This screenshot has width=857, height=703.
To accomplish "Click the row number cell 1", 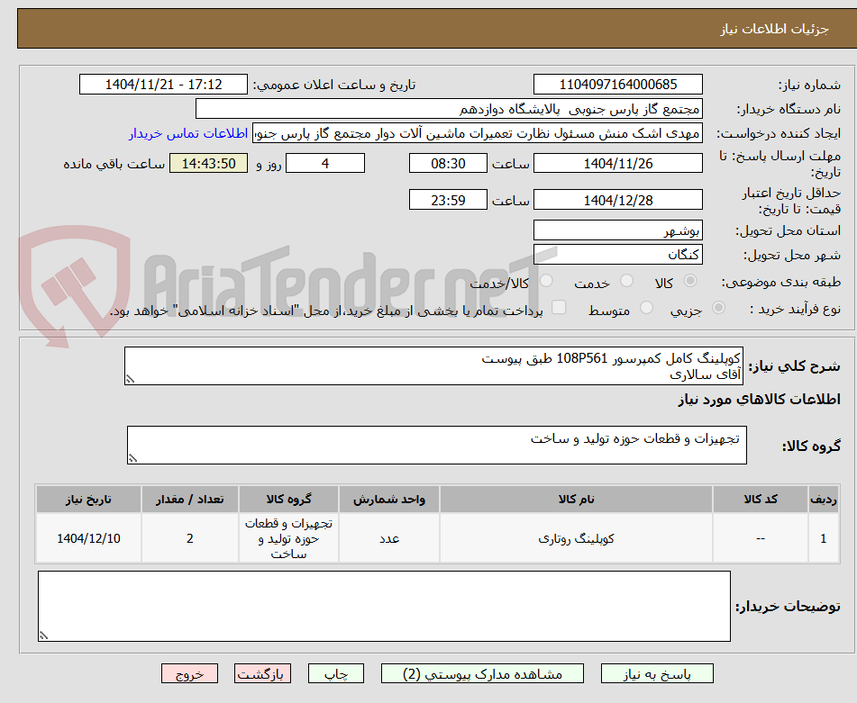I will pyautogui.click(x=823, y=538).
